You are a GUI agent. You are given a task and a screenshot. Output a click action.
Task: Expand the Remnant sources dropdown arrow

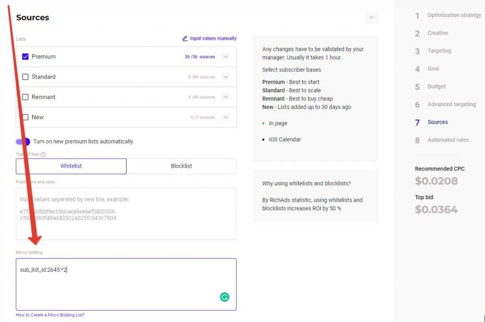(x=225, y=97)
